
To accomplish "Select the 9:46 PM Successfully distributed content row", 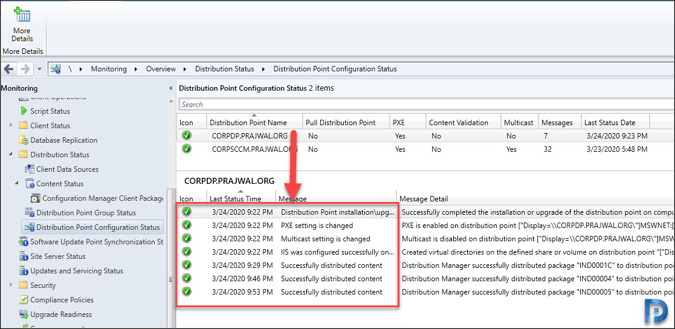I will pos(425,279).
